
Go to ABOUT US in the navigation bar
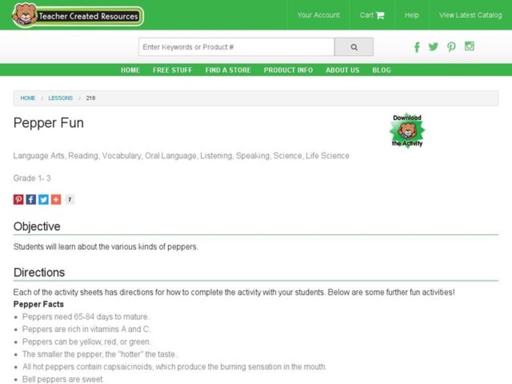(342, 70)
